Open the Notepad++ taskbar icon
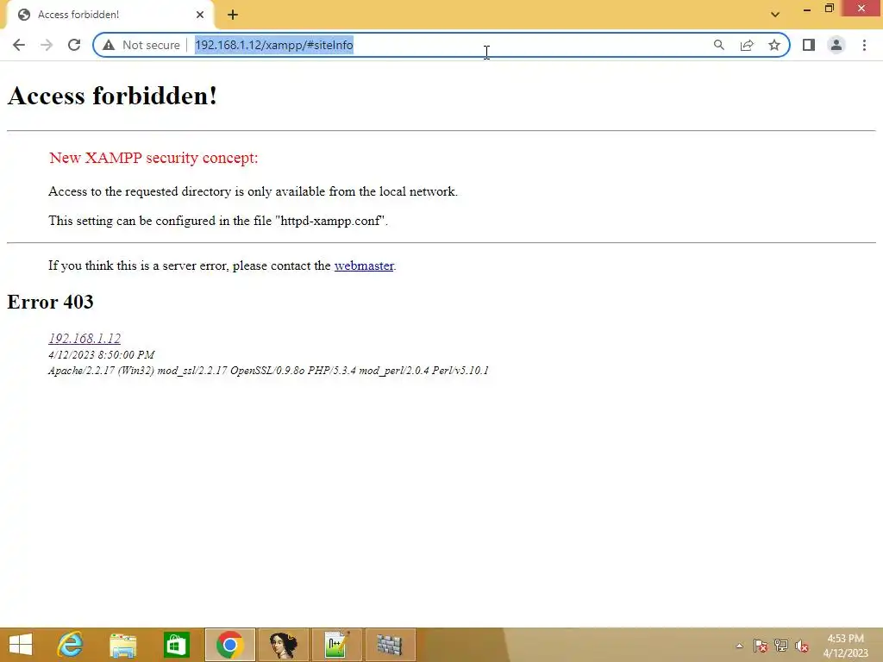Viewport: 883px width, 662px height. [337, 645]
